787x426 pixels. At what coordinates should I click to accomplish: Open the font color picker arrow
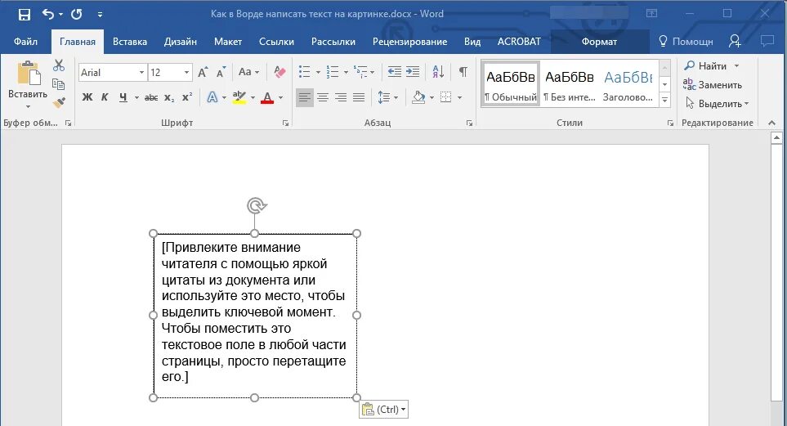pyautogui.click(x=280, y=97)
